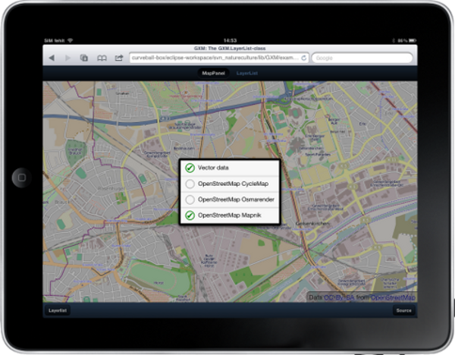Enable the OpenStreetMap Osmarender layer
Viewport: 455px width, 355px height.
(x=230, y=199)
